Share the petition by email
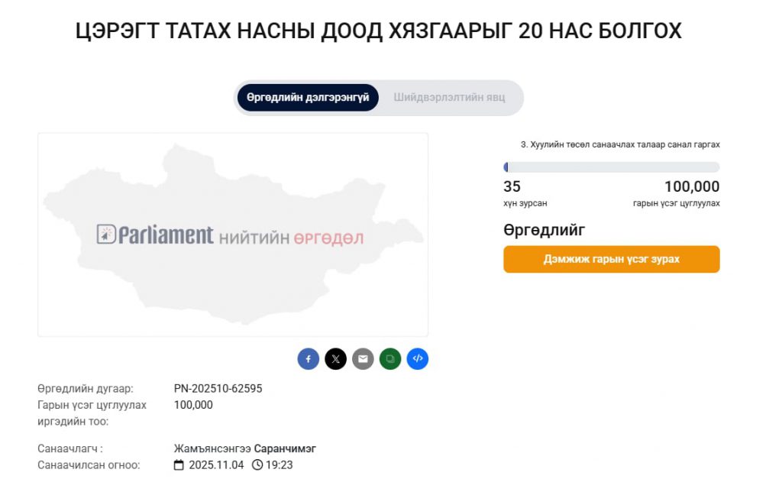 (x=363, y=359)
